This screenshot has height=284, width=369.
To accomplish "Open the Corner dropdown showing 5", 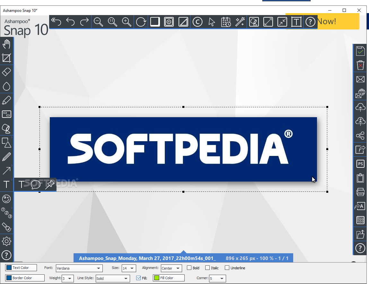I will 217,278.
